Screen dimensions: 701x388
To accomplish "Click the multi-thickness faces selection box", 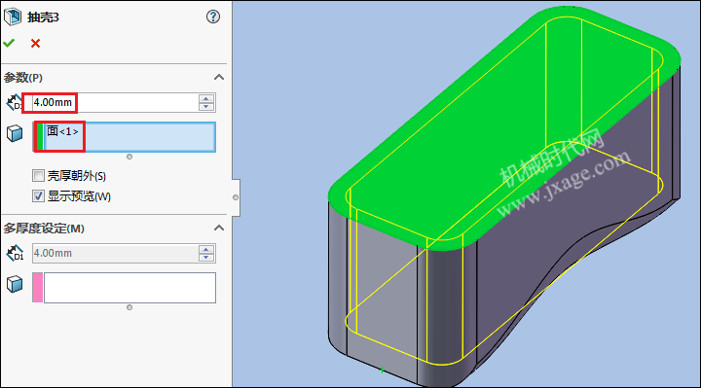I will tap(129, 288).
